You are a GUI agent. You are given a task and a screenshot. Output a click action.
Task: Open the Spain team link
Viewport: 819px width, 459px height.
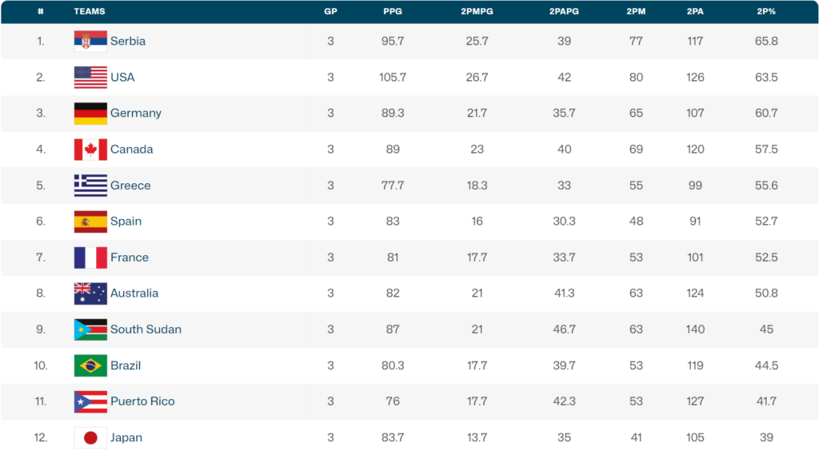pos(126,222)
